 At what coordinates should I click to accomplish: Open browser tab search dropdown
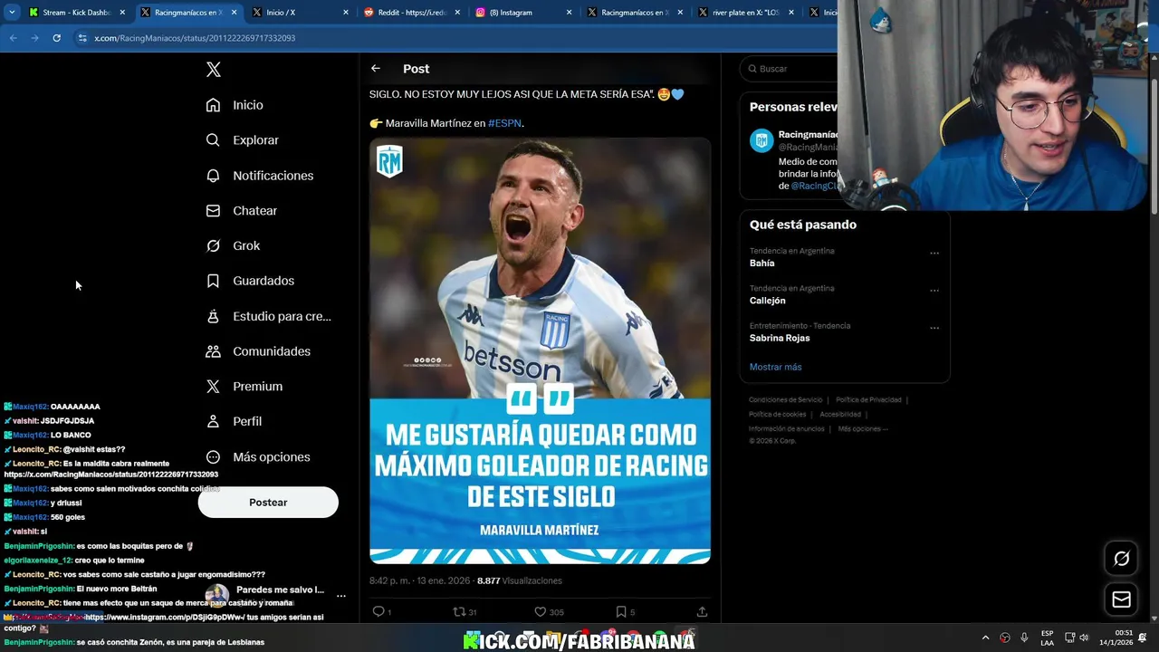click(x=12, y=13)
